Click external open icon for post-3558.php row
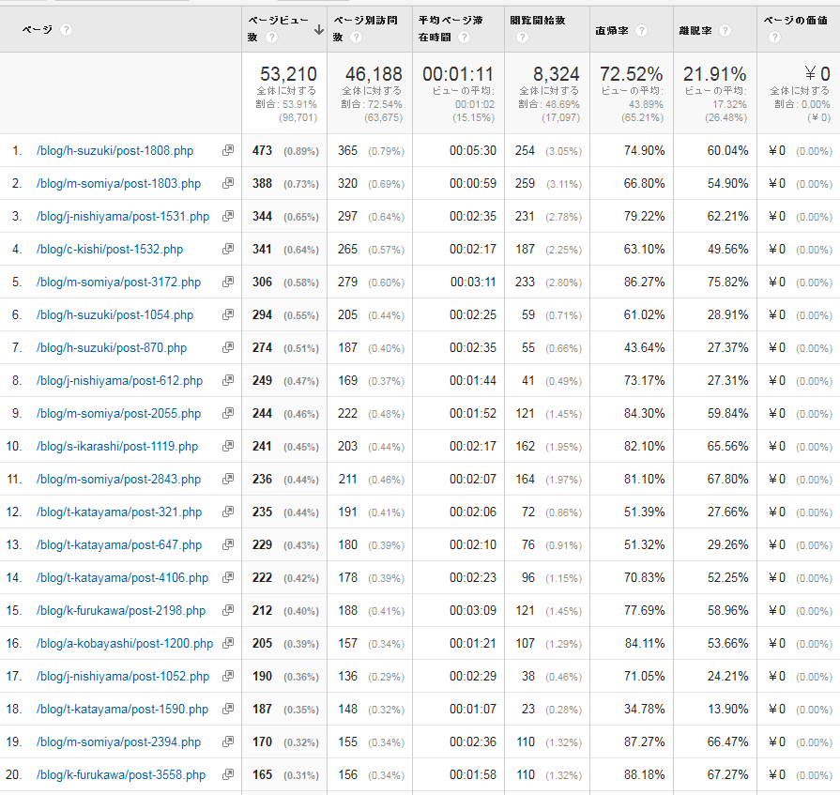The image size is (840, 795). 227,774
